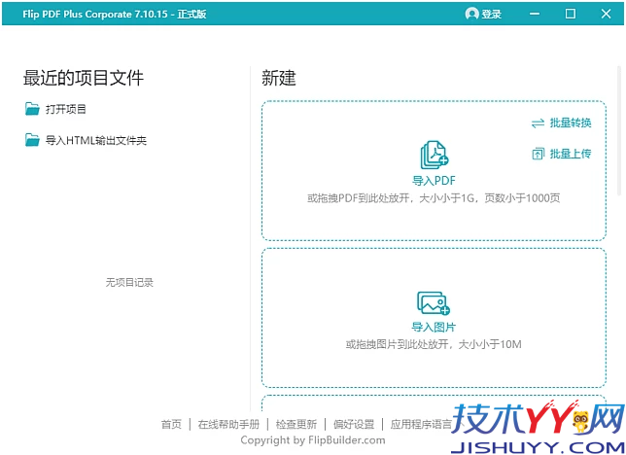Click 最近的项目文件 heading
The width and height of the screenshot is (626, 455).
pyautogui.click(x=83, y=78)
